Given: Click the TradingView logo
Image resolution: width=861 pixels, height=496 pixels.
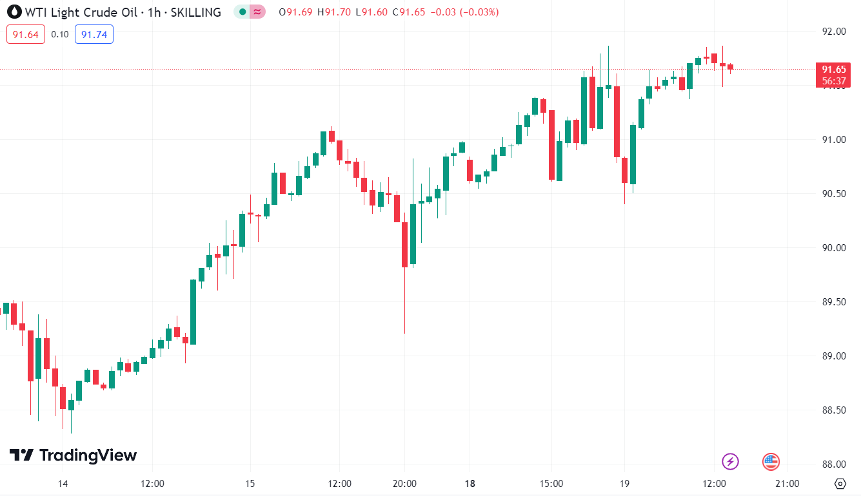Looking at the screenshot, I should click(74, 455).
